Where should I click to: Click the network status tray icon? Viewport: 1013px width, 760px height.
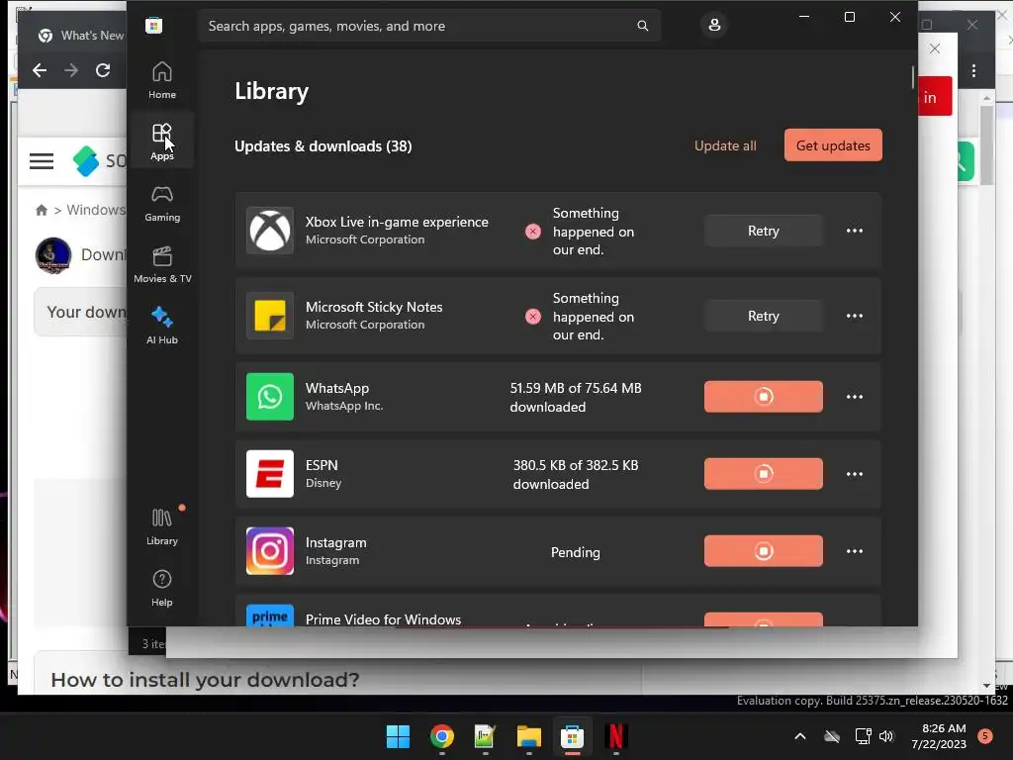pyautogui.click(x=863, y=736)
